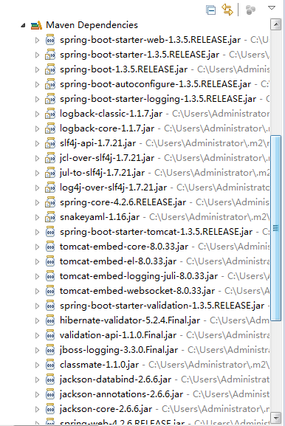Screen dimensions: 285x426
Task: Expand spring-boot-starter-logging jar node
Action: 37,99
